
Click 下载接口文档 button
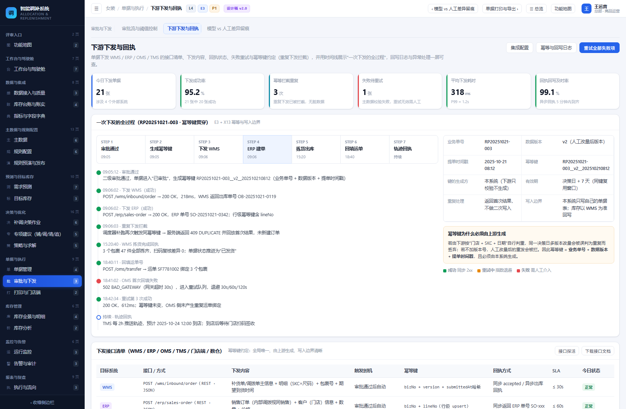point(598,351)
